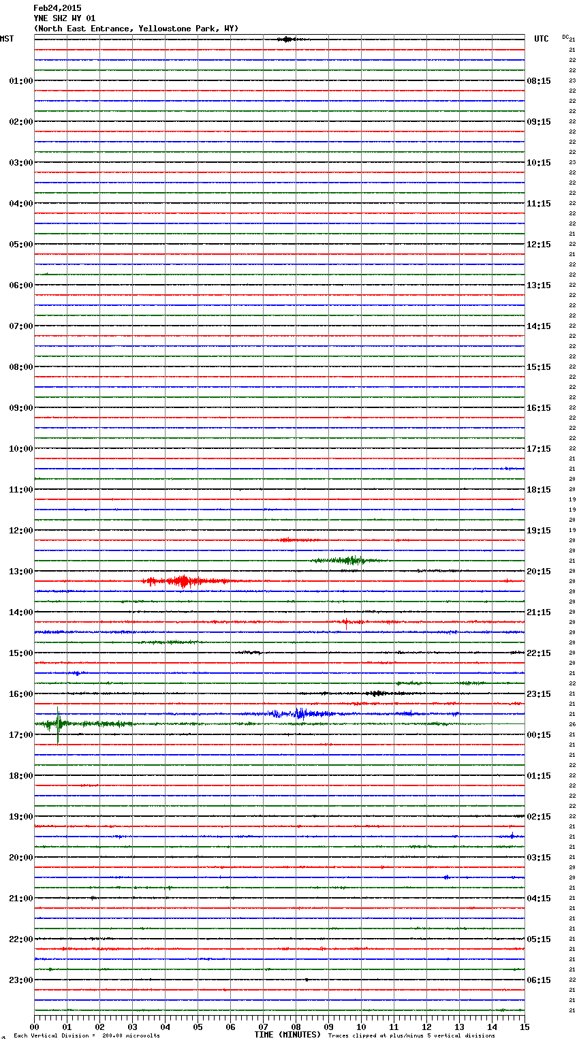
Task: Click the 00:15 UTC time label
Action: 539,735
